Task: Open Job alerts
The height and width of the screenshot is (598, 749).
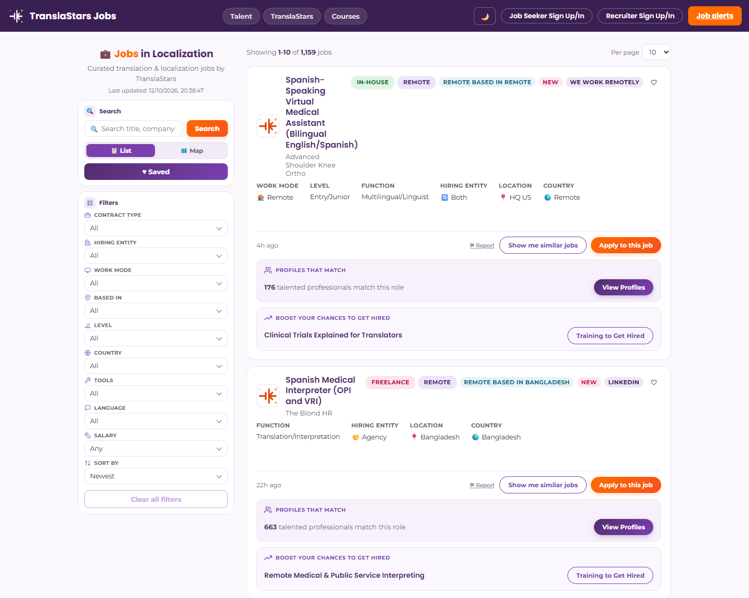Action: pyautogui.click(x=715, y=16)
